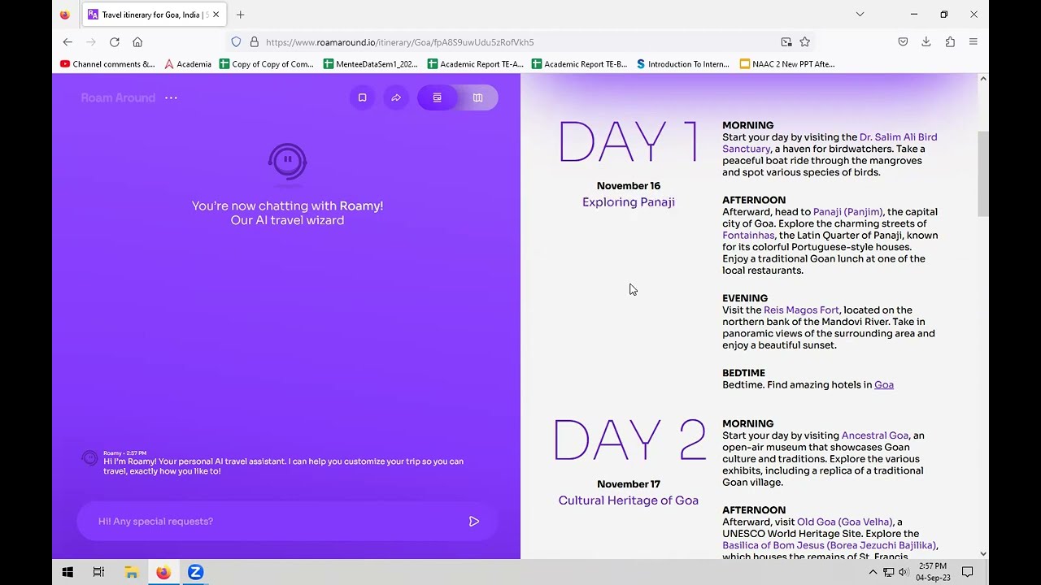Open the 'MenteeDataSem1_202...' bookmark

371,64
